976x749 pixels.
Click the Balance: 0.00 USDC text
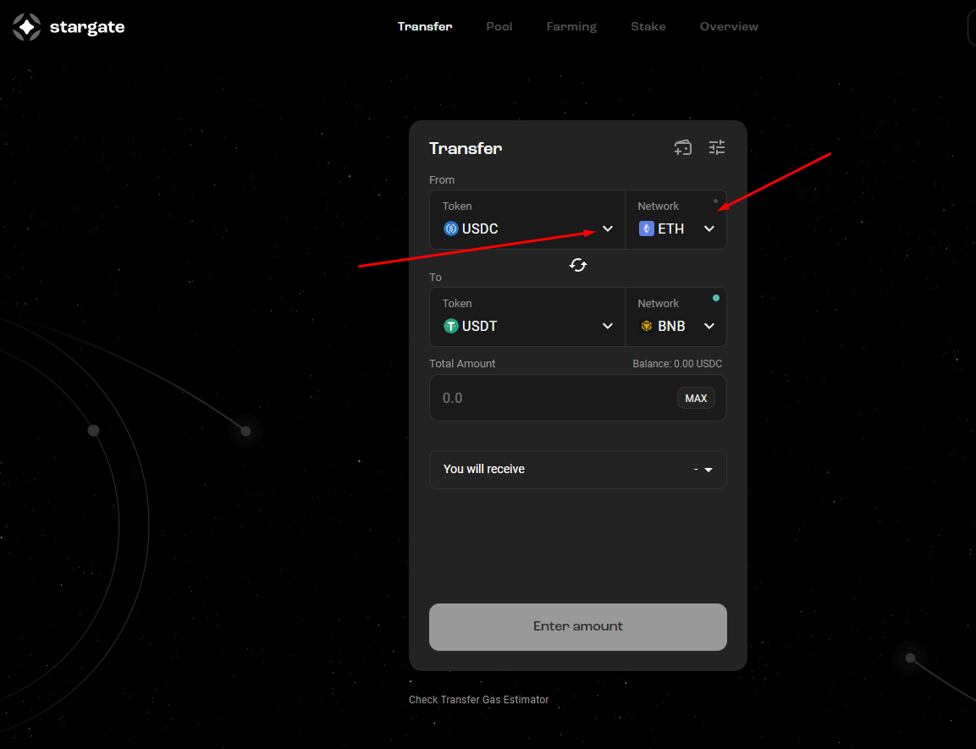click(x=677, y=364)
